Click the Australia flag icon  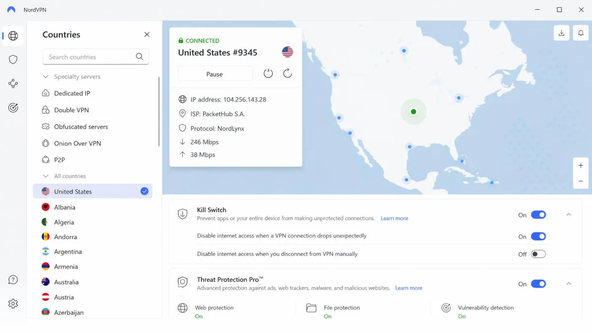[x=46, y=282]
